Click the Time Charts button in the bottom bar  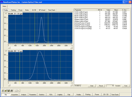tap(115, 95)
